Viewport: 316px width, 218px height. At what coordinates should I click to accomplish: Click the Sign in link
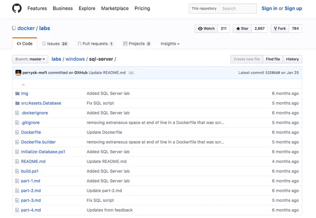pyautogui.click(x=269, y=8)
